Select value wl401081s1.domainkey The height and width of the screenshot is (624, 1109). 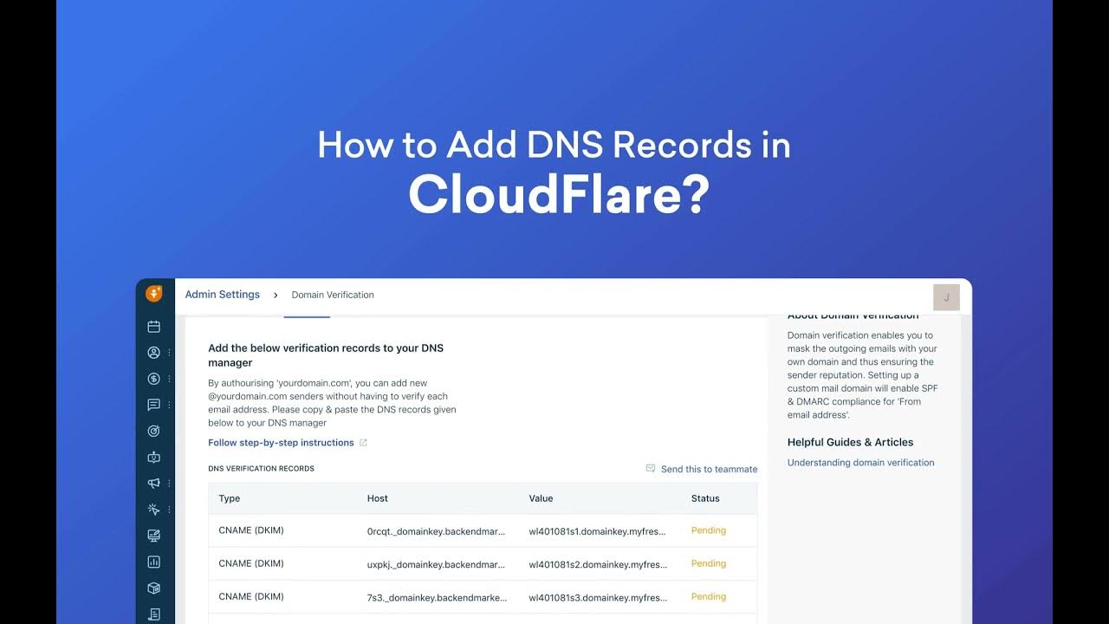598,530
